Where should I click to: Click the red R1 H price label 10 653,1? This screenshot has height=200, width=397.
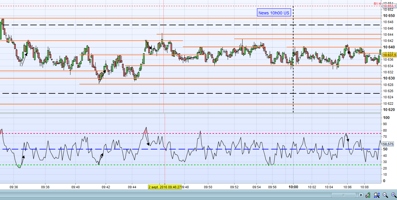tap(389, 6)
